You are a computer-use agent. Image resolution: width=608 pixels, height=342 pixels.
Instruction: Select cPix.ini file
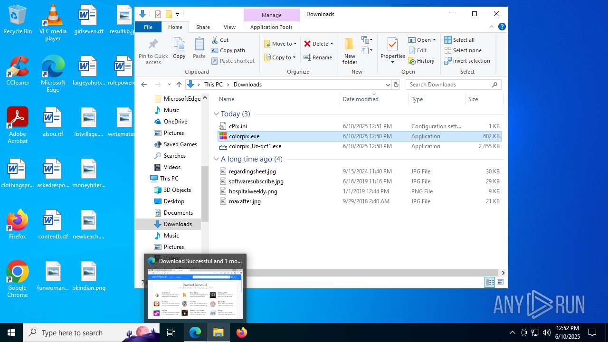(x=359, y=126)
